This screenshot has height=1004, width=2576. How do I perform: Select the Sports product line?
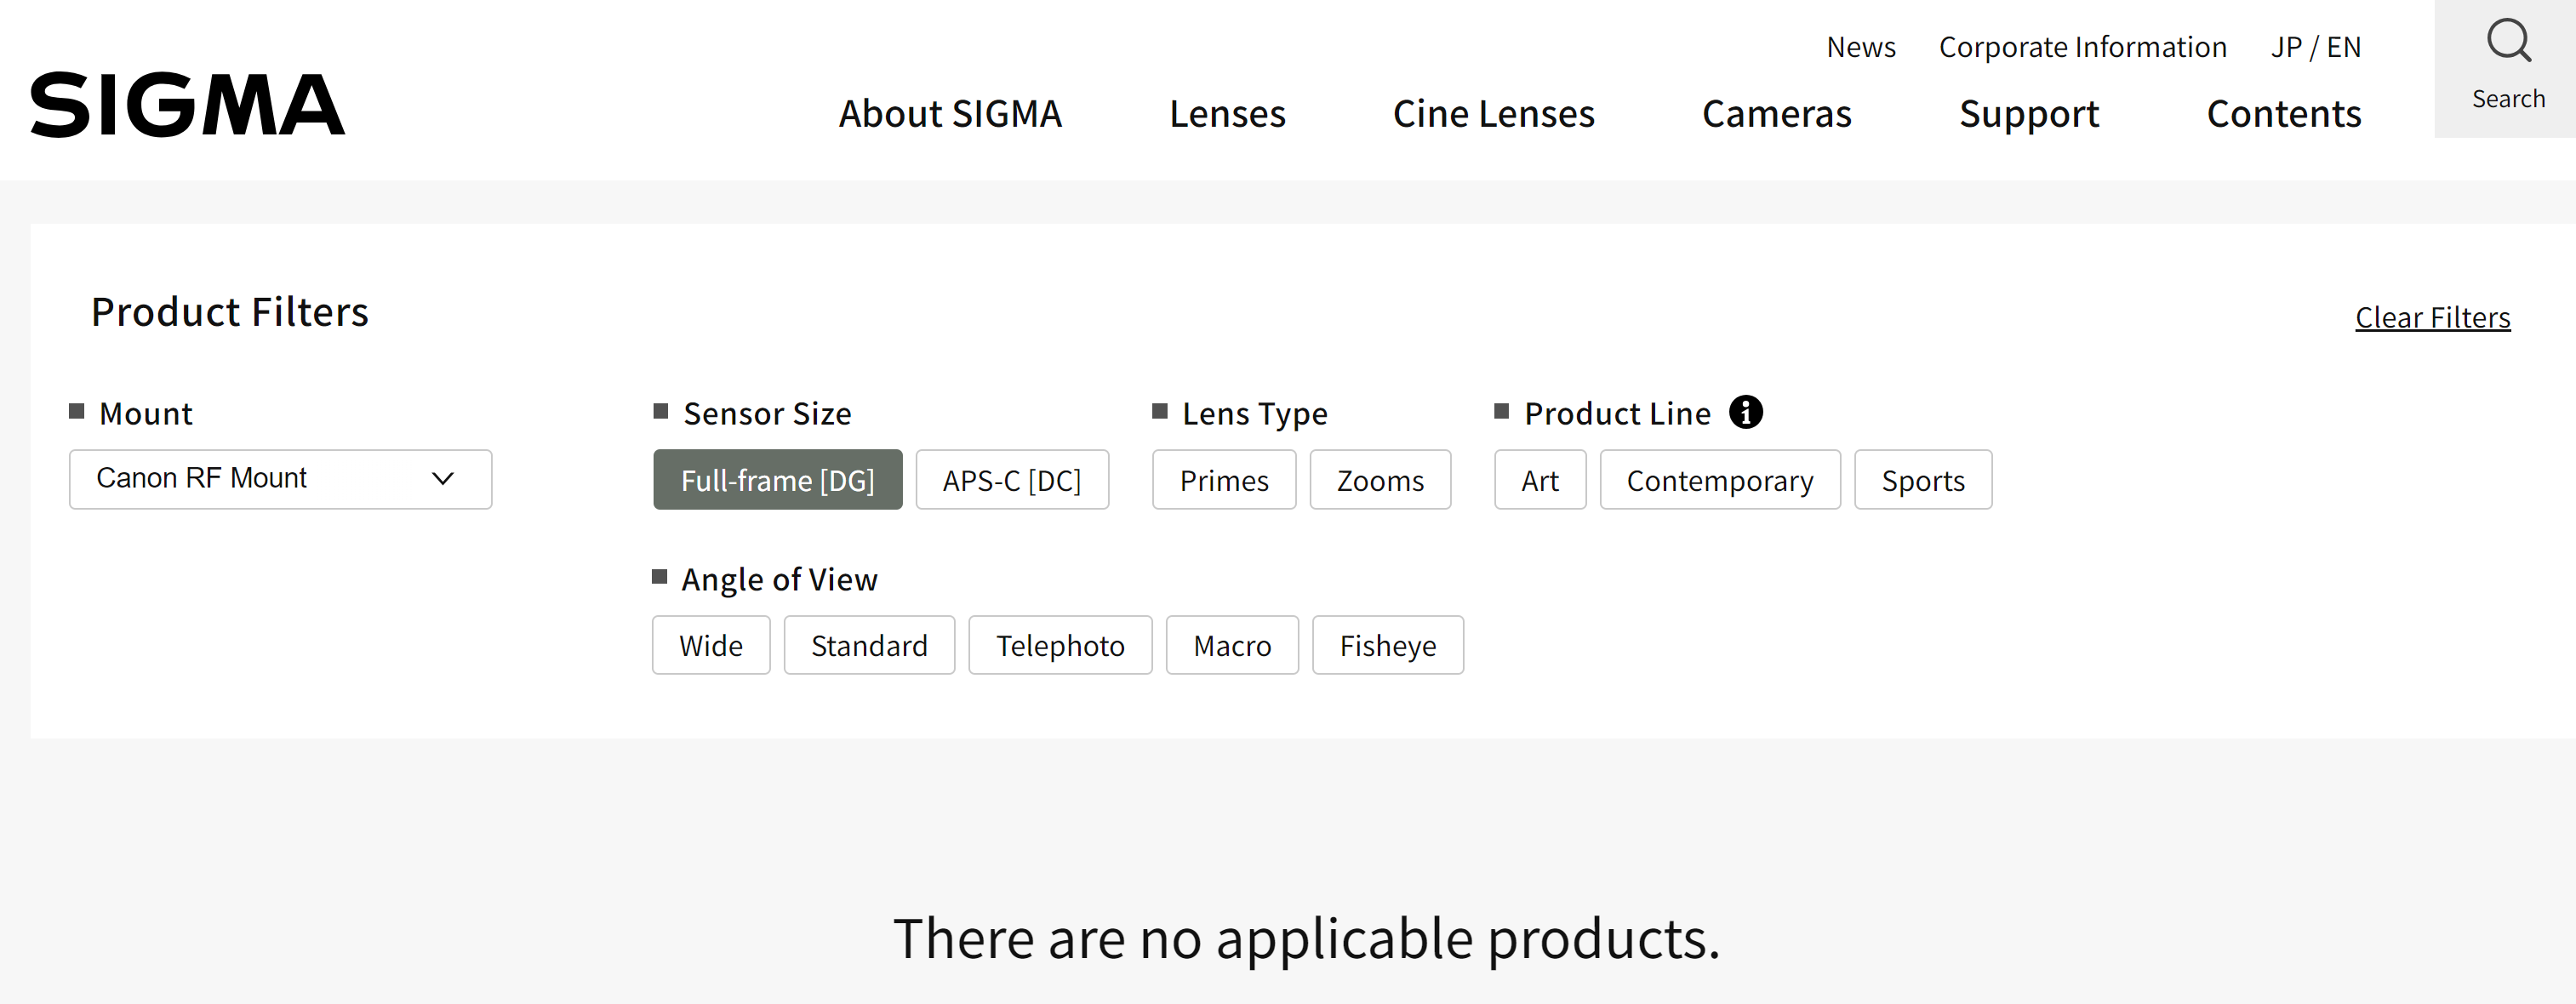[1922, 480]
